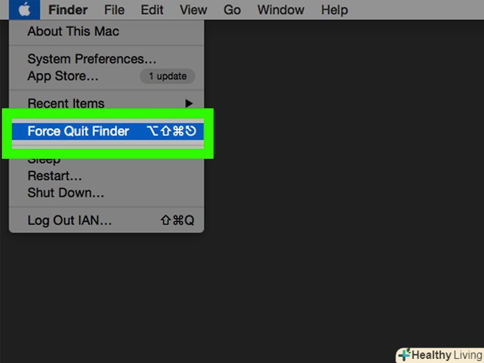Expand the Recent Items submenu arrow
484x363 pixels.
click(x=189, y=104)
